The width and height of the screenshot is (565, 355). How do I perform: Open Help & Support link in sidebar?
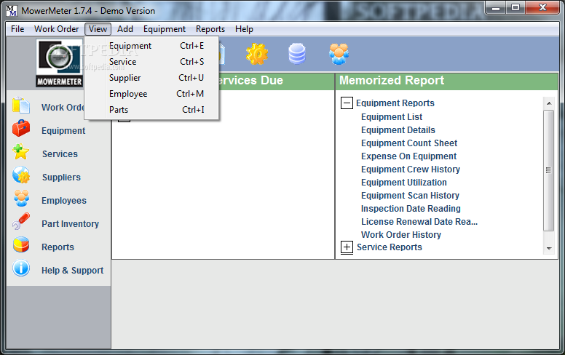click(72, 271)
